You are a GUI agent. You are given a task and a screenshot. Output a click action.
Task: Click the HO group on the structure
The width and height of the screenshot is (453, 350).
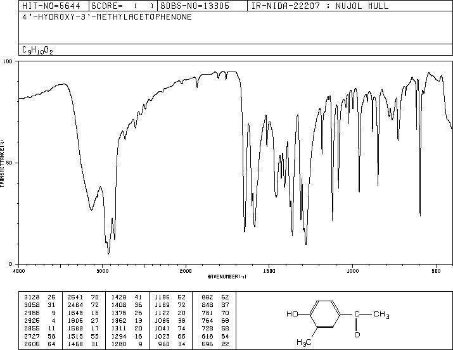click(x=292, y=314)
